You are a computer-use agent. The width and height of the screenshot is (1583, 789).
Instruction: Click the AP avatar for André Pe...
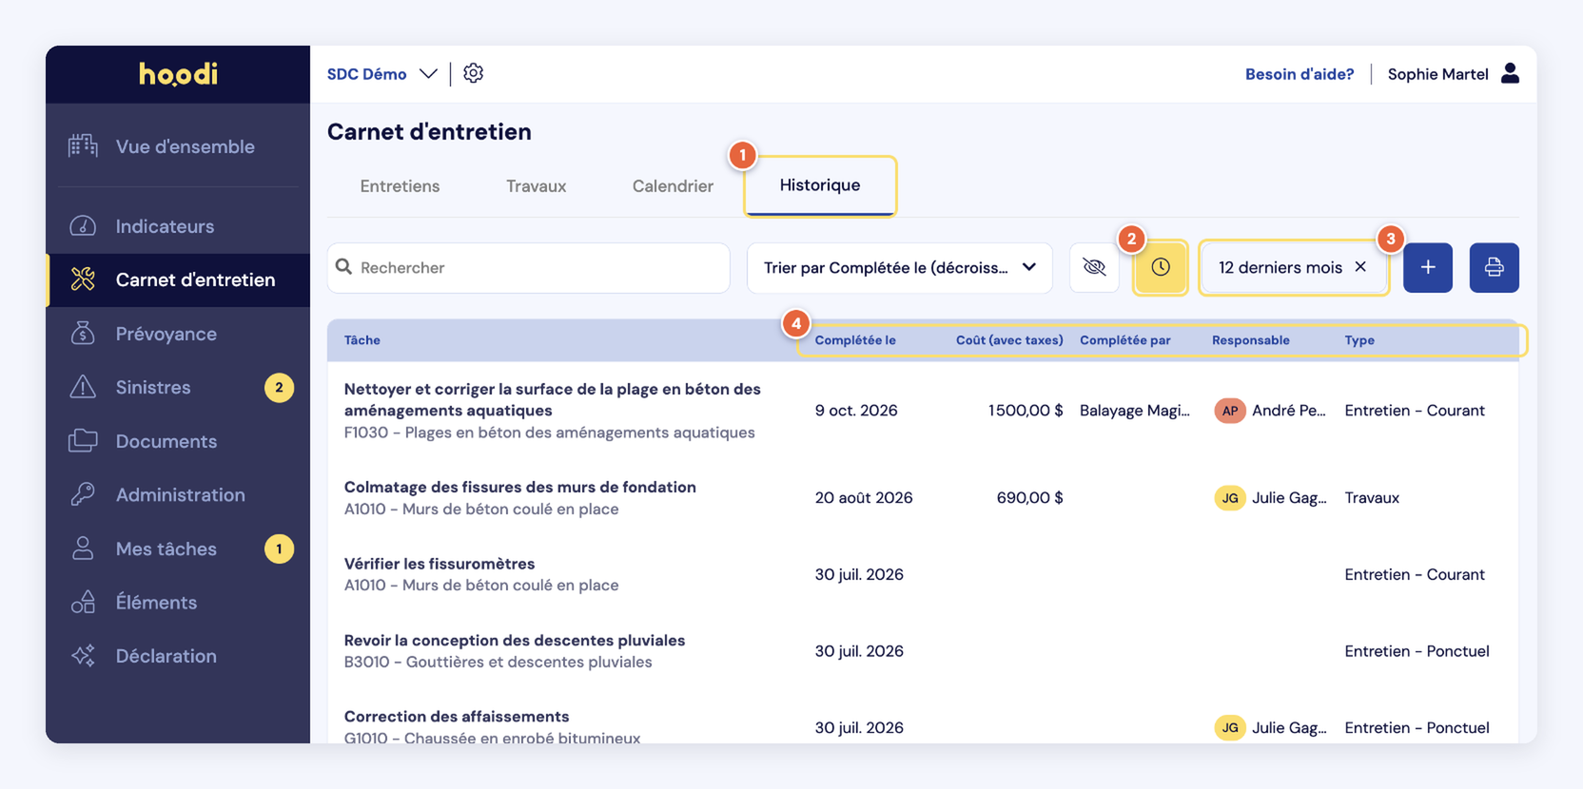[x=1230, y=411]
